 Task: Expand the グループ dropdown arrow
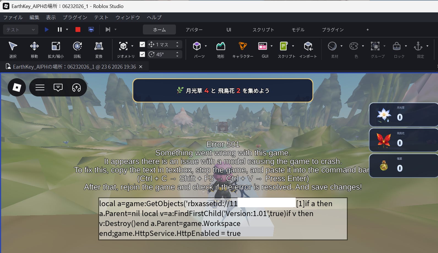click(x=384, y=46)
